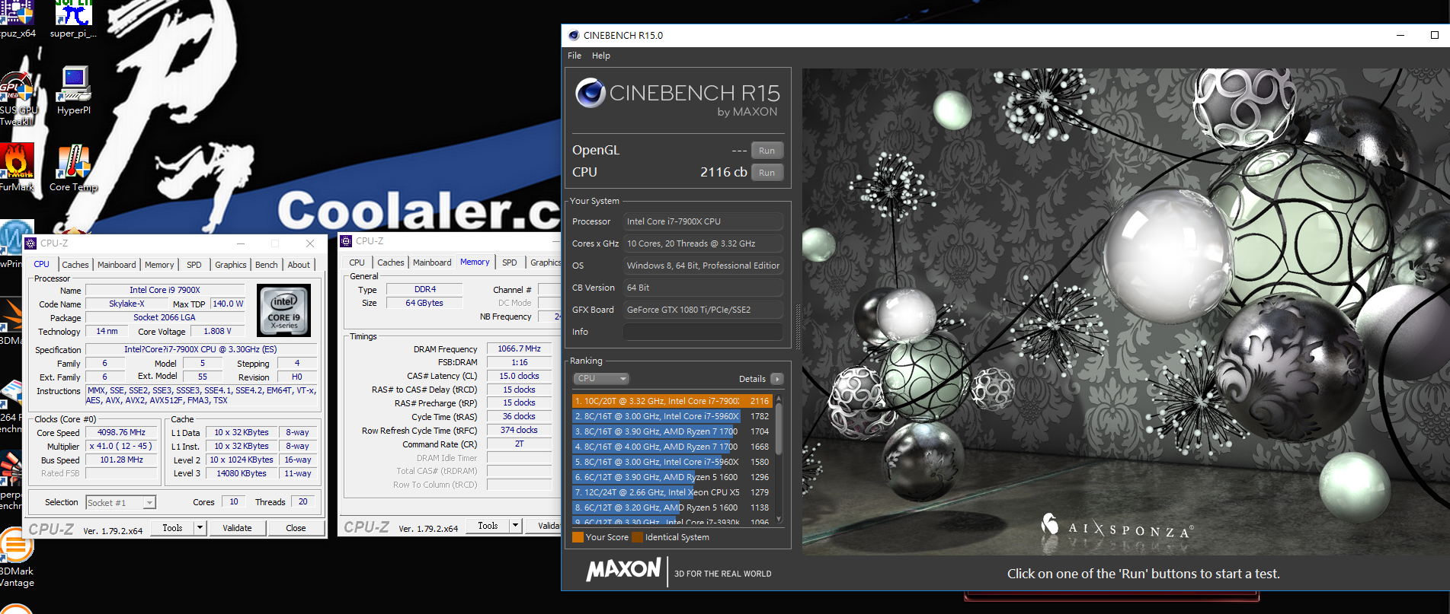Viewport: 1450px width, 614px height.
Task: Click the Intel Core i9 logo in CPU-Z
Action: (284, 310)
